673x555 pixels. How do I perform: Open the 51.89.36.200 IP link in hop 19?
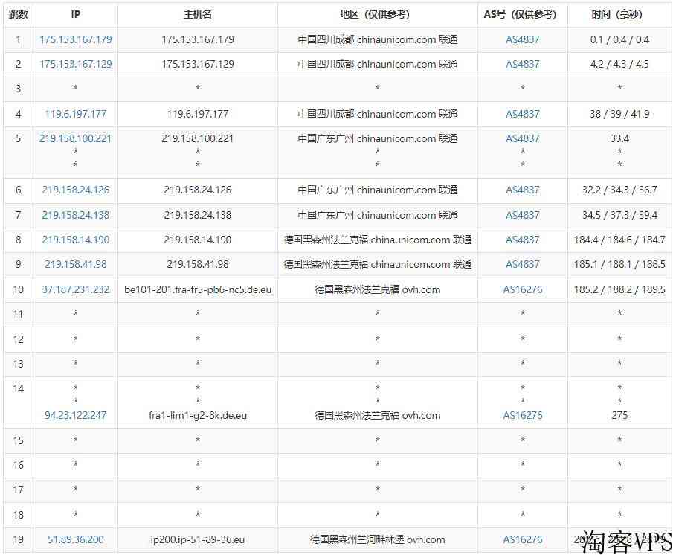click(x=76, y=539)
